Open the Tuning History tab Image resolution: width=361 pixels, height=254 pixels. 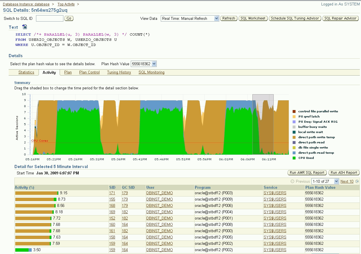pos(119,72)
